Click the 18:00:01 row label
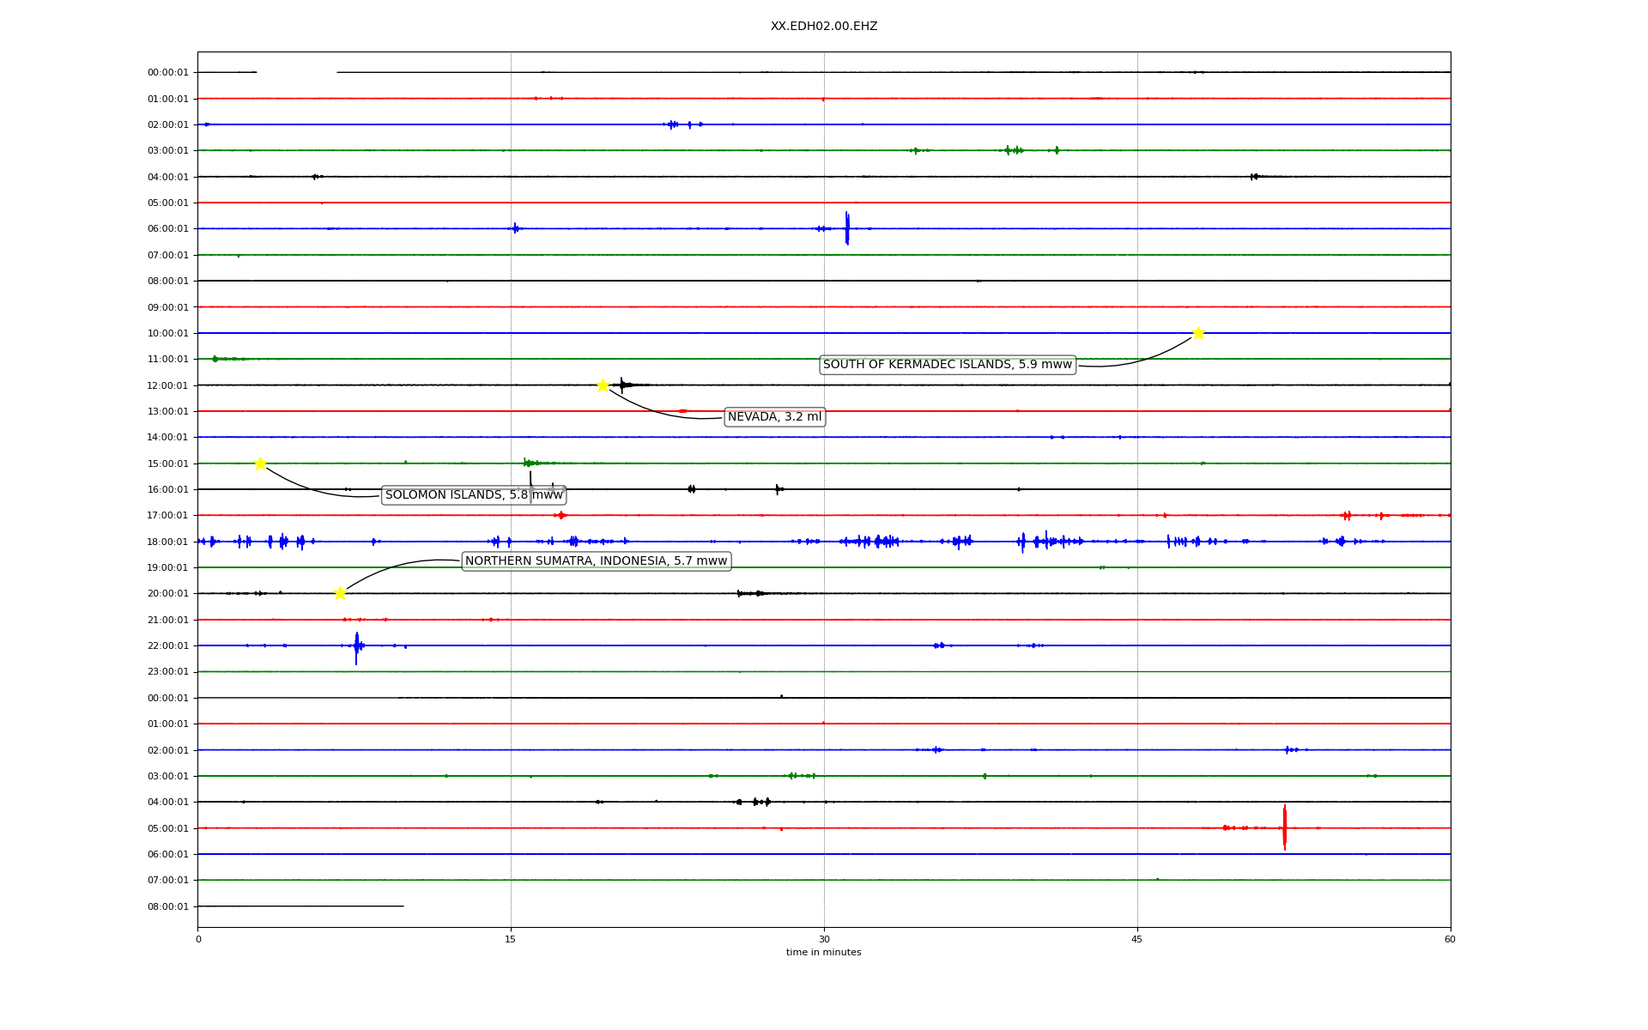 tap(167, 542)
